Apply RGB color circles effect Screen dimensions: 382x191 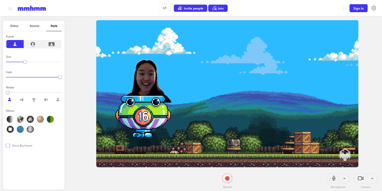click(x=30, y=119)
